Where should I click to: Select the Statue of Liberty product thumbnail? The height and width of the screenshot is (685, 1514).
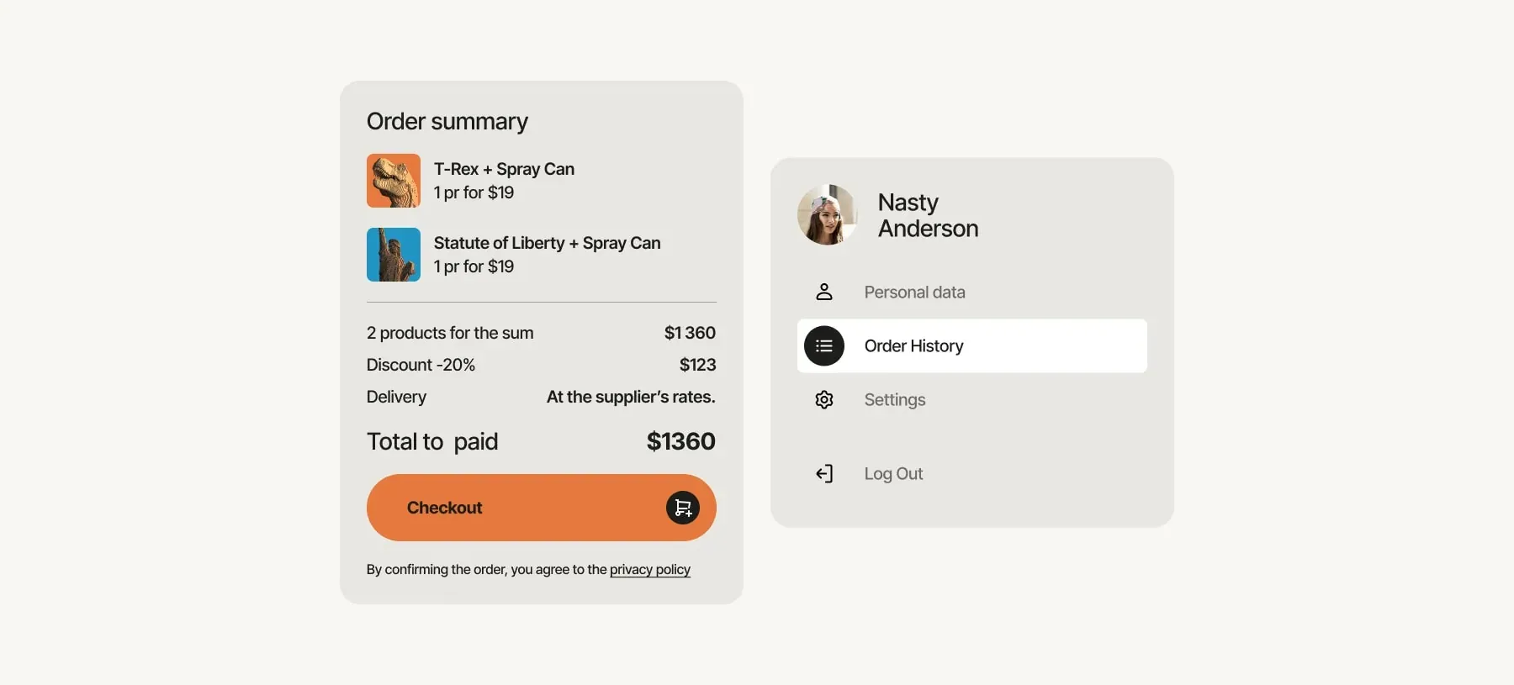(394, 255)
